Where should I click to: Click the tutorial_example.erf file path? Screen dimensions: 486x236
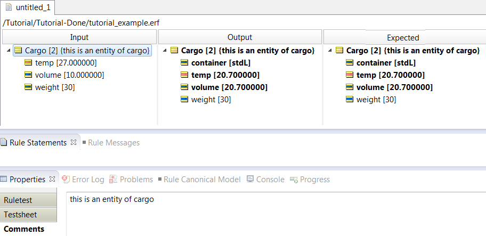click(81, 23)
